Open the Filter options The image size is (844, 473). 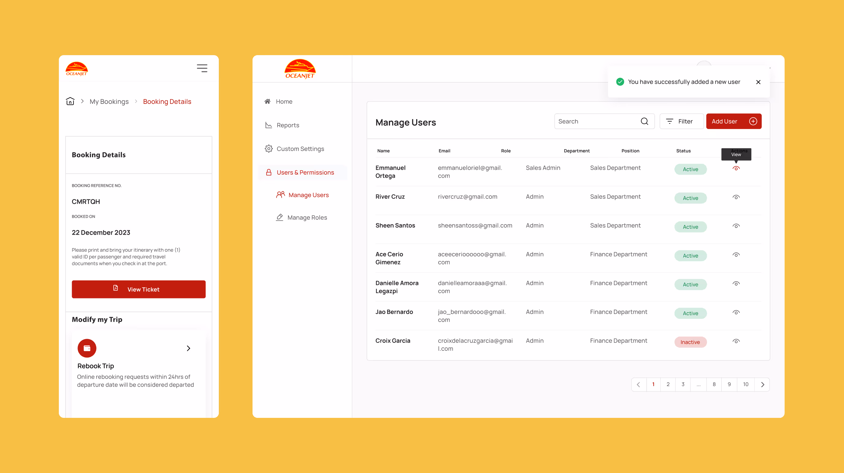click(682, 121)
